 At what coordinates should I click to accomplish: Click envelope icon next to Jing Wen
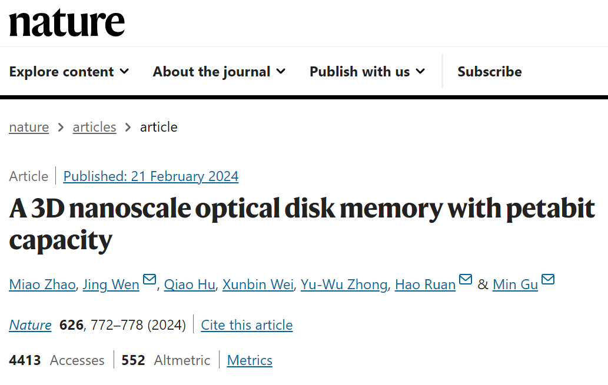149,280
